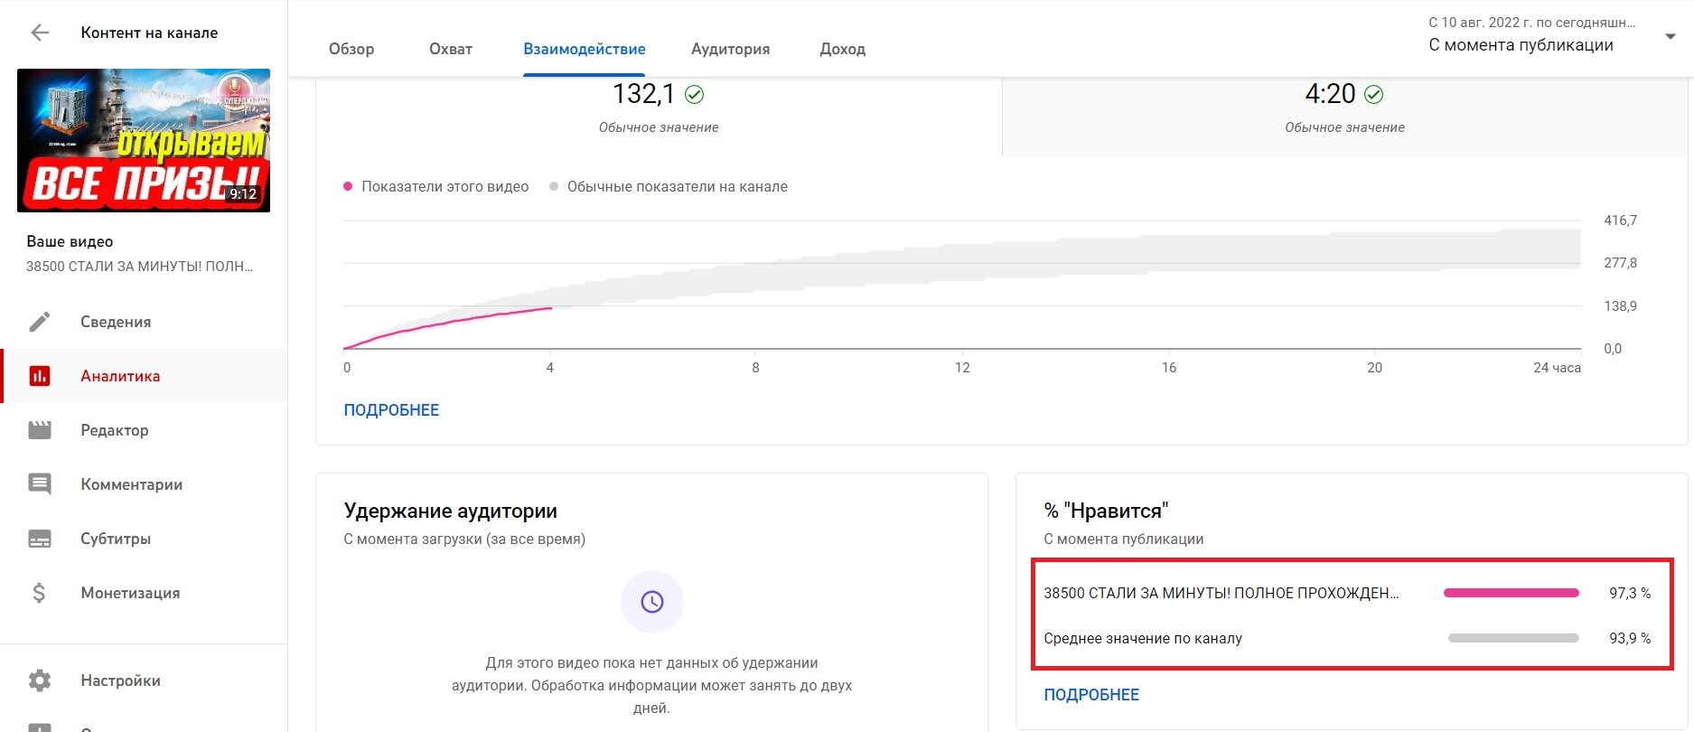Select the Взаимодействие tab
This screenshot has width=1694, height=732.
pos(585,49)
